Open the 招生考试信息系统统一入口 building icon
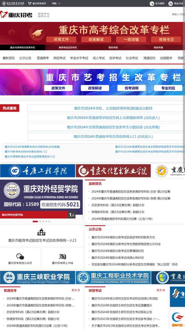185x329 pixels. click(41, 232)
